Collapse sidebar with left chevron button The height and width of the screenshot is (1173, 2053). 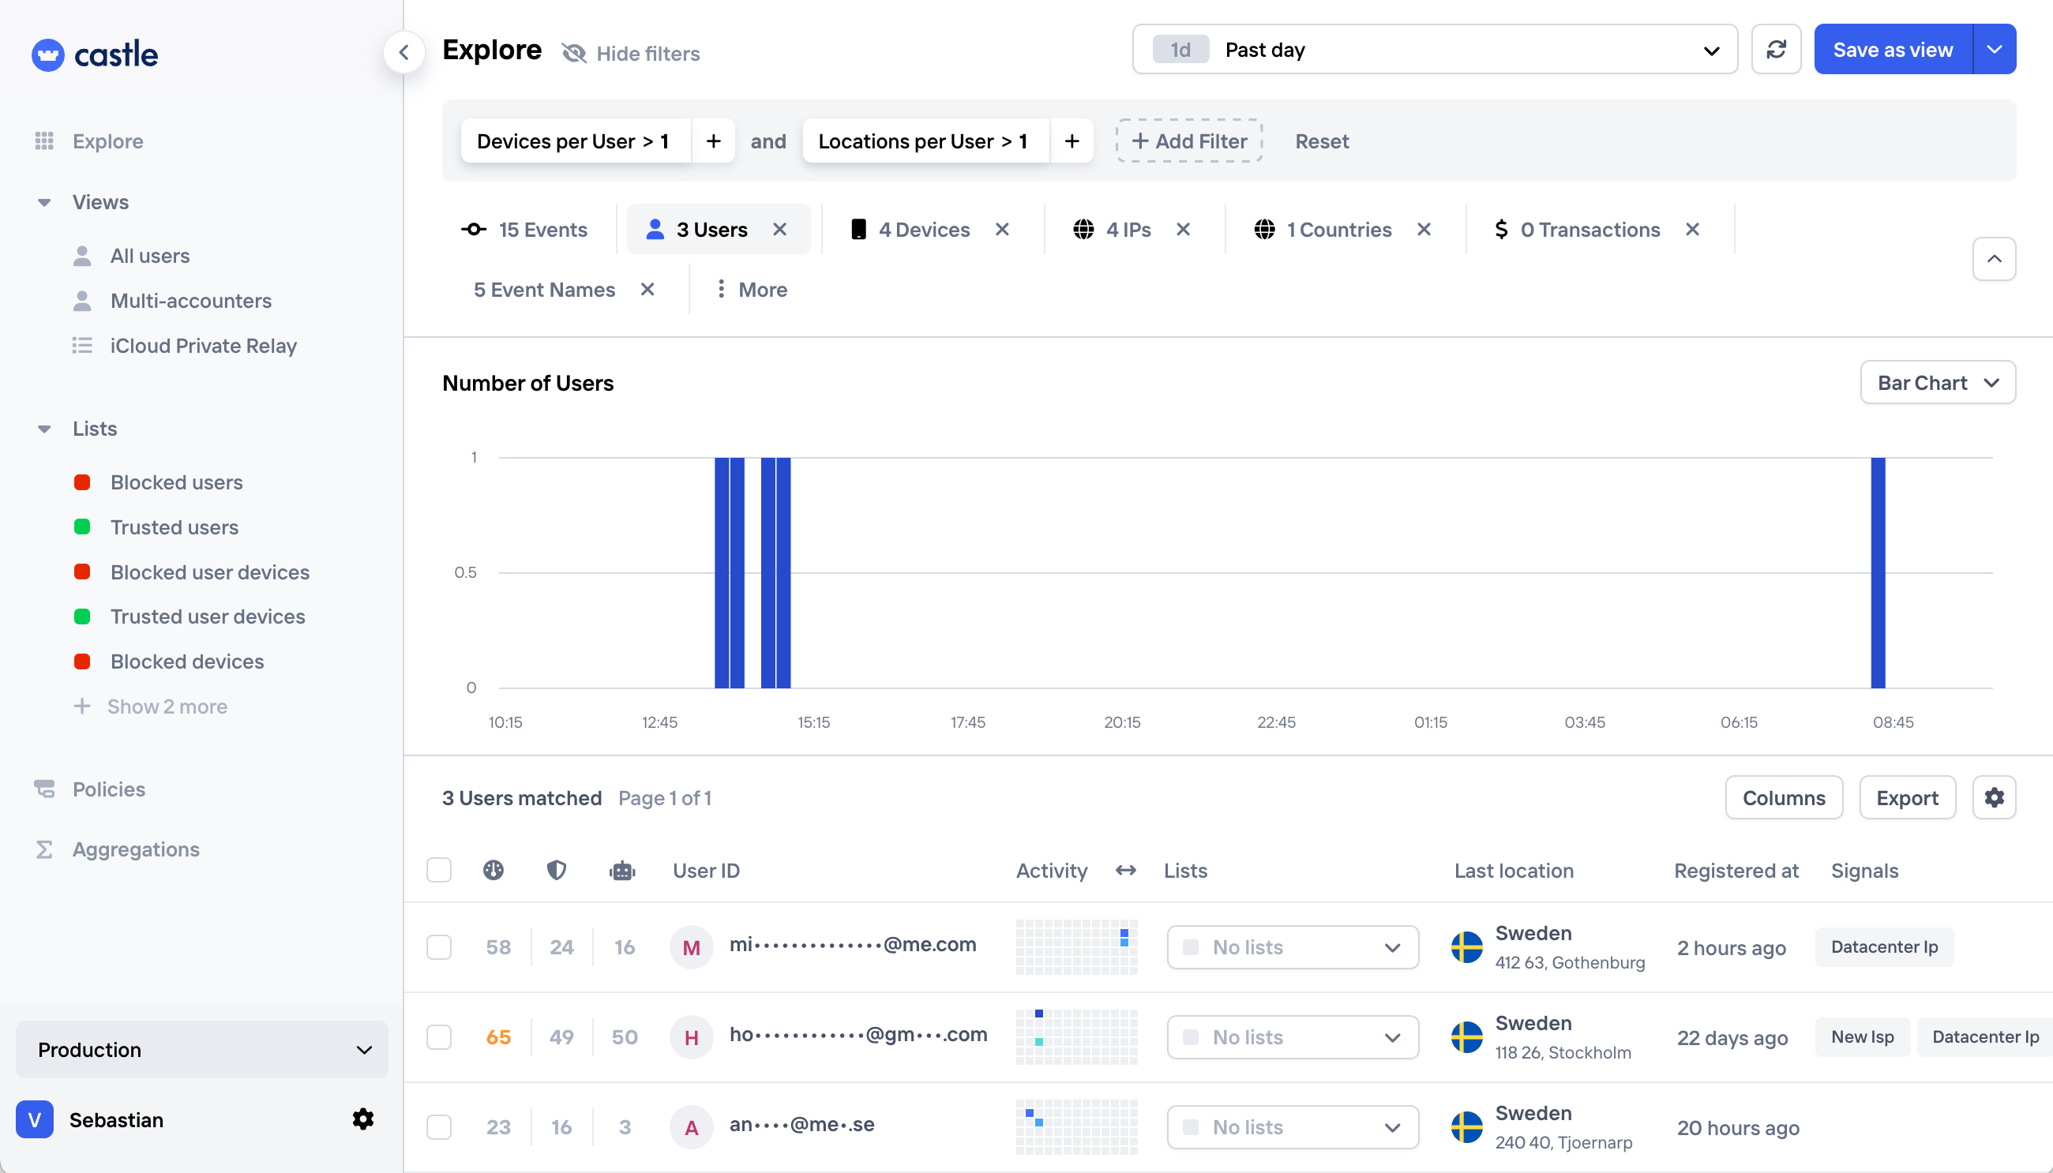click(x=403, y=53)
